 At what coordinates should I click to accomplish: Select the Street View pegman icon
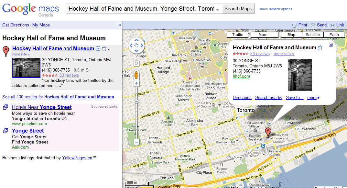[x=136, y=75]
